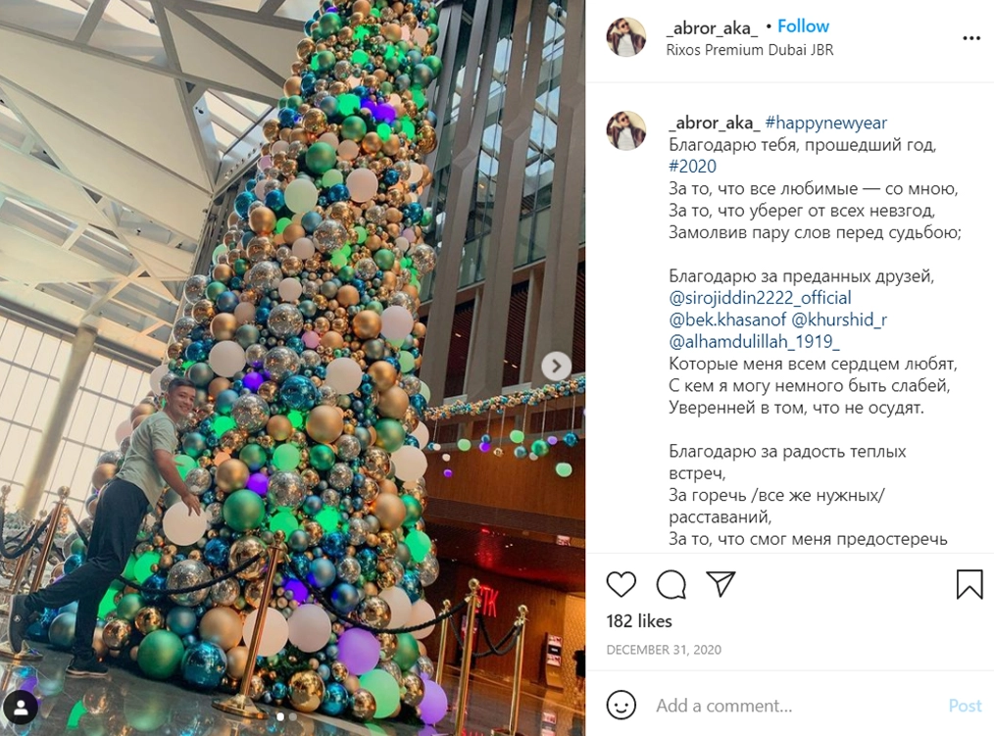
Task: Like the post with heart icon
Action: (621, 584)
